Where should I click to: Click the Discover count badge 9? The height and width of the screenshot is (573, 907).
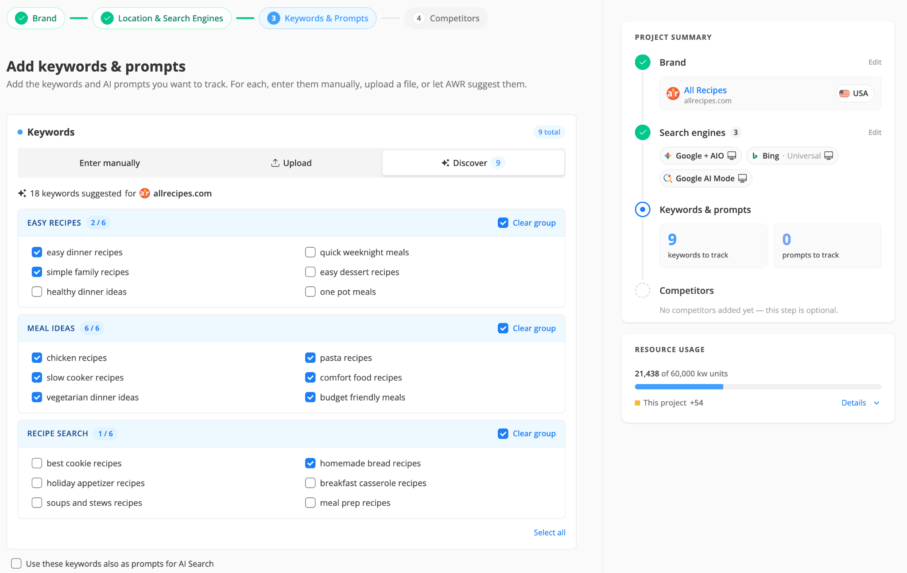[x=498, y=163]
